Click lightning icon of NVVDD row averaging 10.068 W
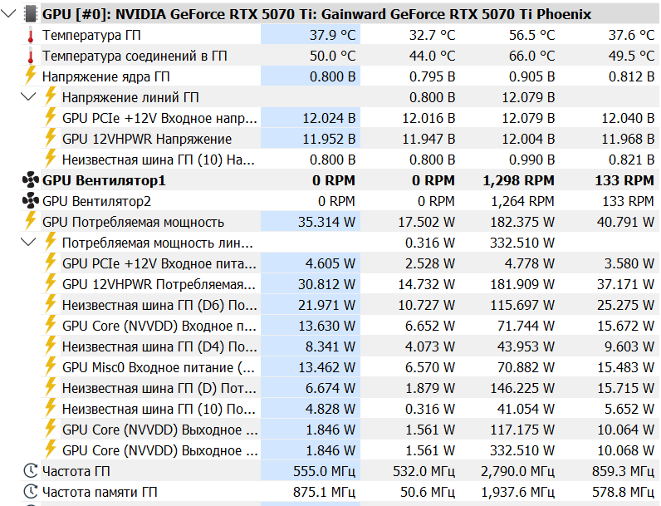 tap(51, 450)
